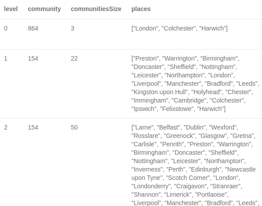
Task: Click the places column header
Action: [x=141, y=9]
